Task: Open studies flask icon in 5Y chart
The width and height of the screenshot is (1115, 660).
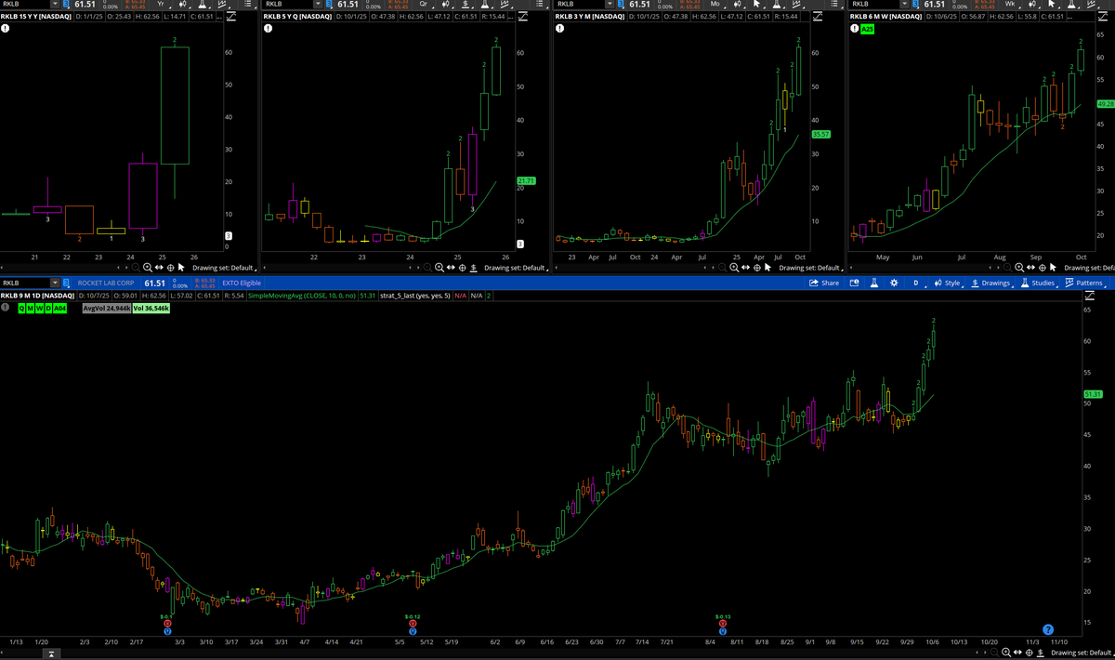Action: pos(485,4)
